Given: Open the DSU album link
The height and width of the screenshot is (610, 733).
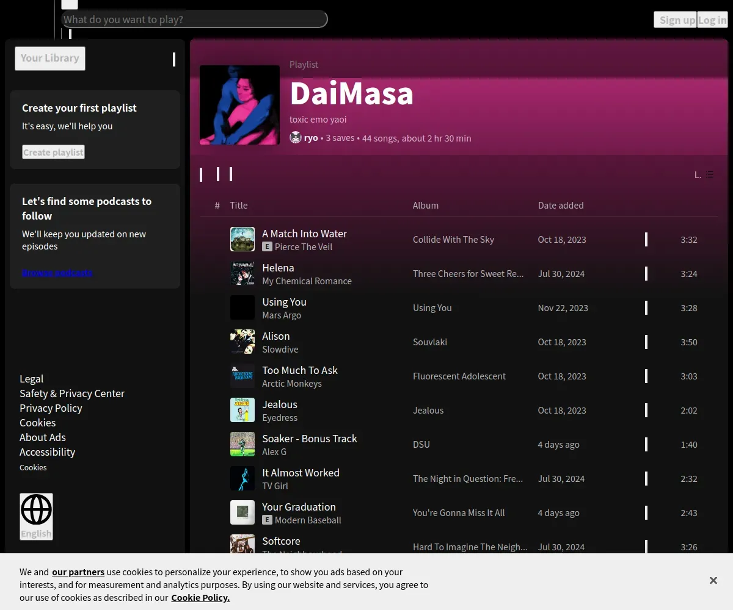Looking at the screenshot, I should coord(421,445).
